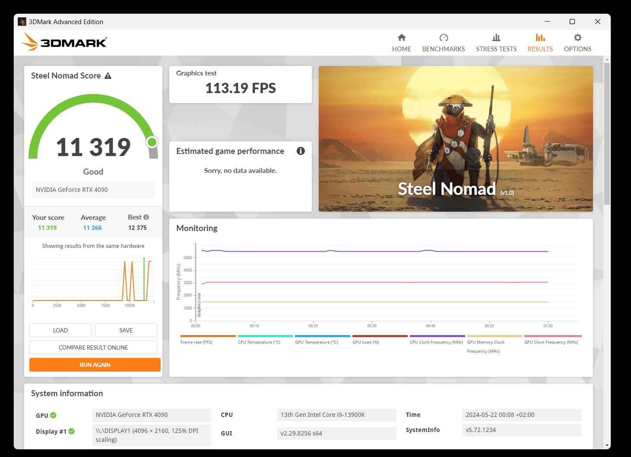Toggle the CPU Clock Frequency legend entry

[x=437, y=339]
